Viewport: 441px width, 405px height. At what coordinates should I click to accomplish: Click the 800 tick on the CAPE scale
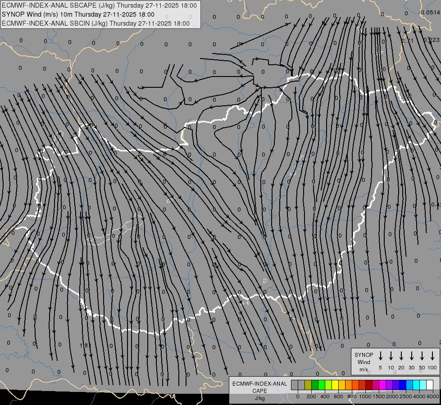(x=352, y=396)
